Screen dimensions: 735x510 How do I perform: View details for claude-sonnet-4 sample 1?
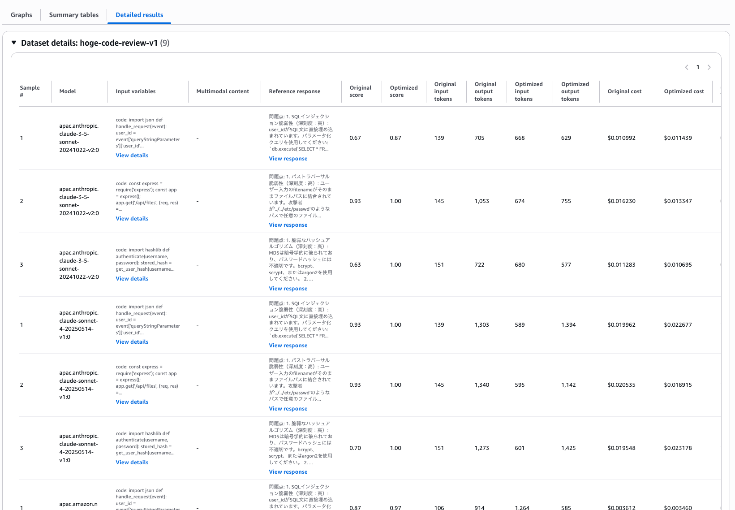[132, 342]
